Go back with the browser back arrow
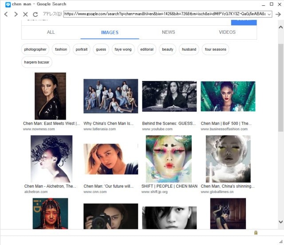The image size is (284, 245). click(6, 14)
